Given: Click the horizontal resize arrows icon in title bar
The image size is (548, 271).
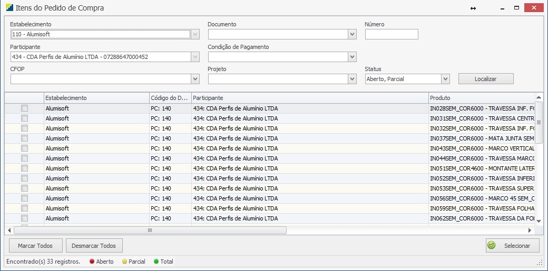Looking at the screenshot, I should 473,8.
